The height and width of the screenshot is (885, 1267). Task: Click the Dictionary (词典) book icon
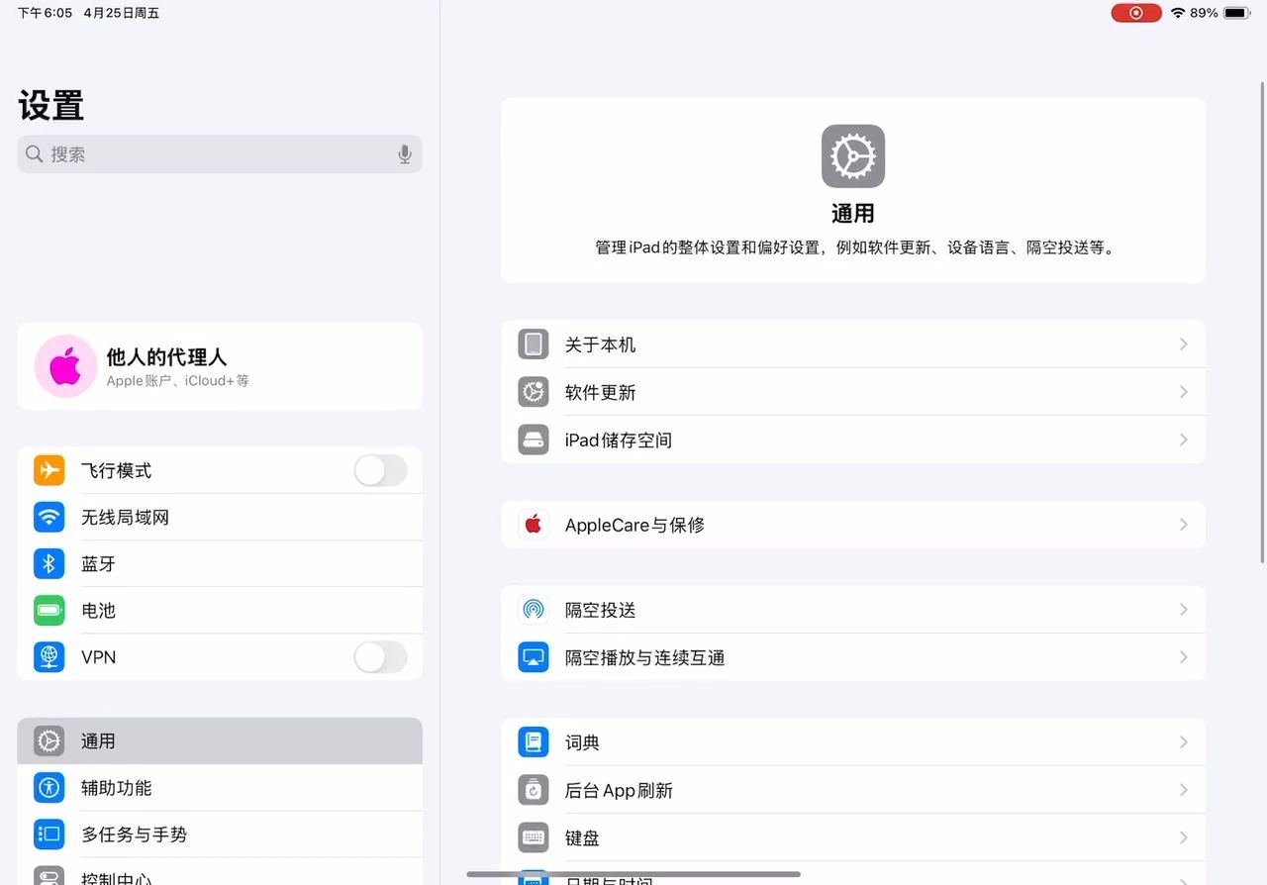pyautogui.click(x=534, y=742)
